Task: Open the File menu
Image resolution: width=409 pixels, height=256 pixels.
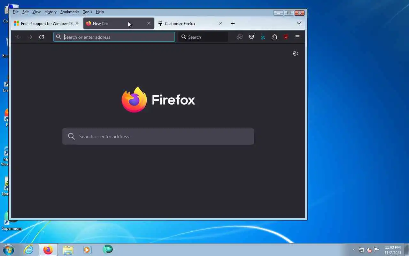Action: coord(16,12)
